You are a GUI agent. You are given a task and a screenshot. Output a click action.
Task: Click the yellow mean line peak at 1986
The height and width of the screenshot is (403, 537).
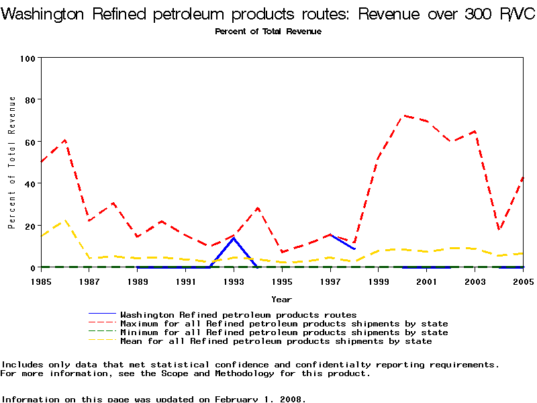tap(65, 220)
